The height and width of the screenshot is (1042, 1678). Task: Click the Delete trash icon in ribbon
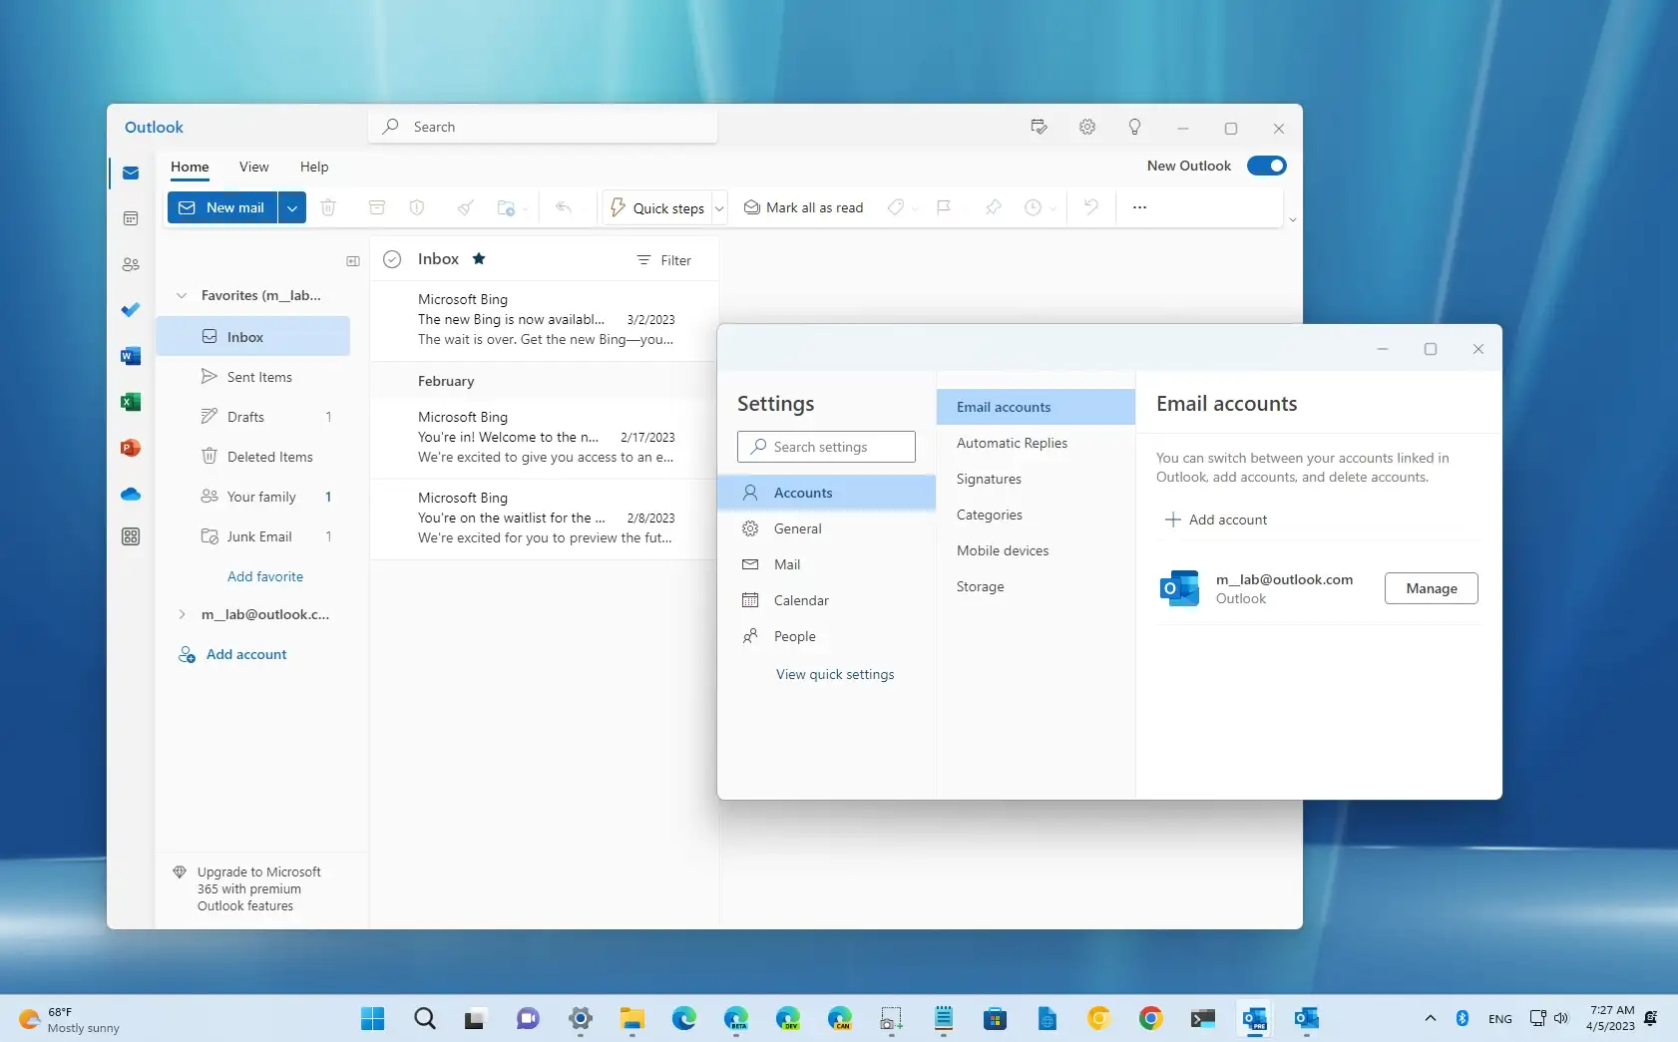click(328, 207)
